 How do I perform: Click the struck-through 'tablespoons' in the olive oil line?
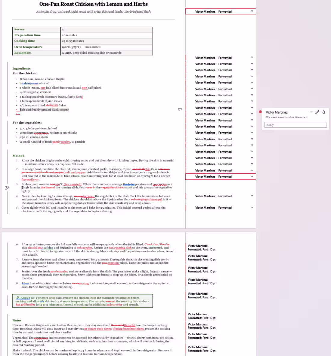(30, 83)
